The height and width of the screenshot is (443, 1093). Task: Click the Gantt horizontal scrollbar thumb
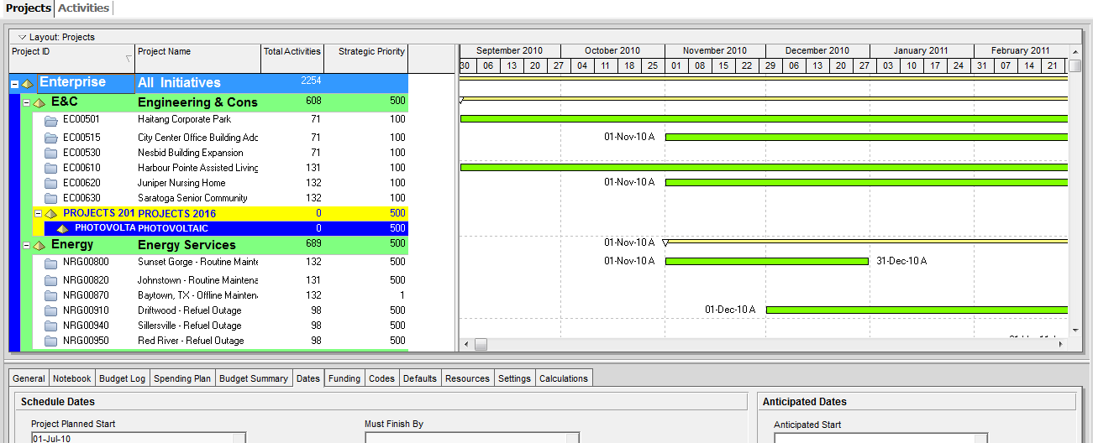481,344
